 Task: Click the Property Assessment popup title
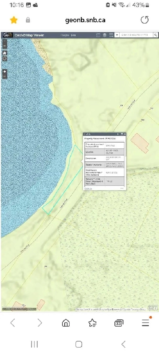tap(100, 138)
